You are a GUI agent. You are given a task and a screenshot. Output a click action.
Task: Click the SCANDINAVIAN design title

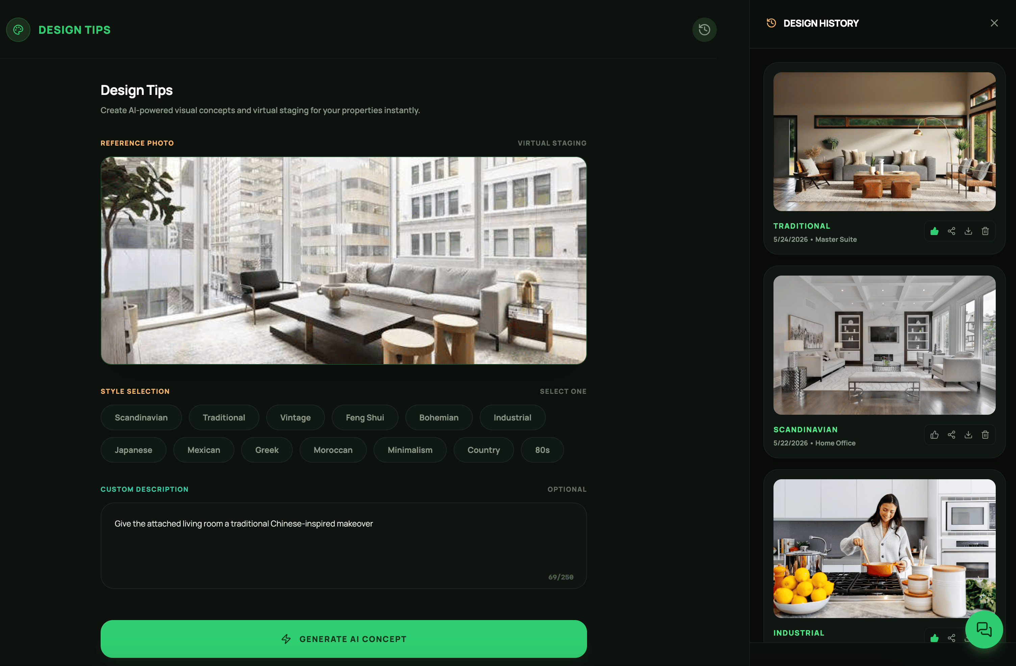[805, 430]
